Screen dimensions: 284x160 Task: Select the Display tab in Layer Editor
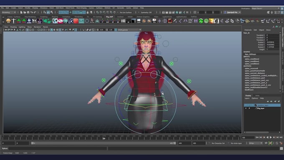coord(248,96)
